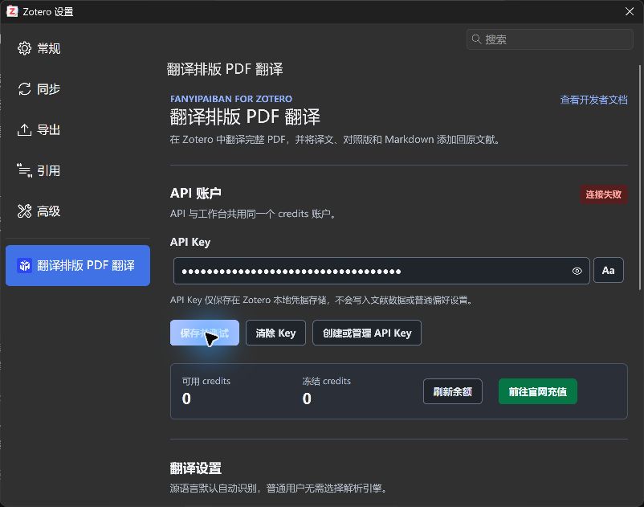
Task: Click the 冻结 credits label
Action: click(x=327, y=381)
